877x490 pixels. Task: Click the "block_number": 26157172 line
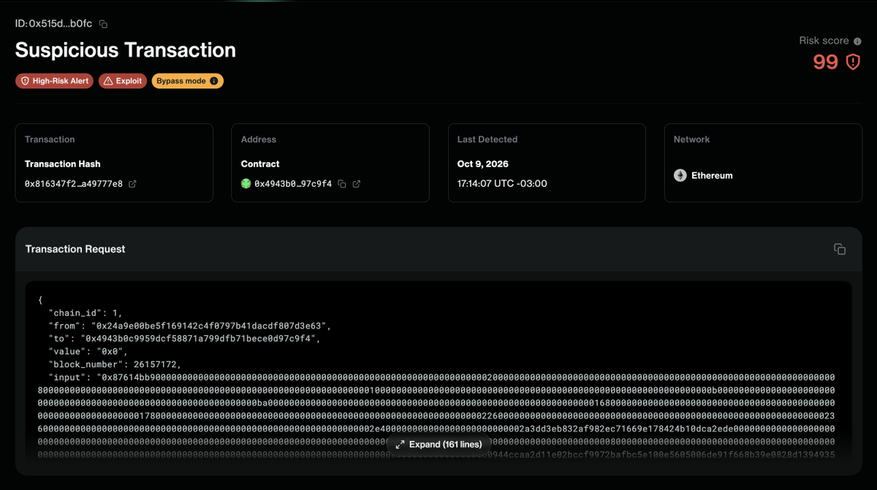(x=115, y=364)
